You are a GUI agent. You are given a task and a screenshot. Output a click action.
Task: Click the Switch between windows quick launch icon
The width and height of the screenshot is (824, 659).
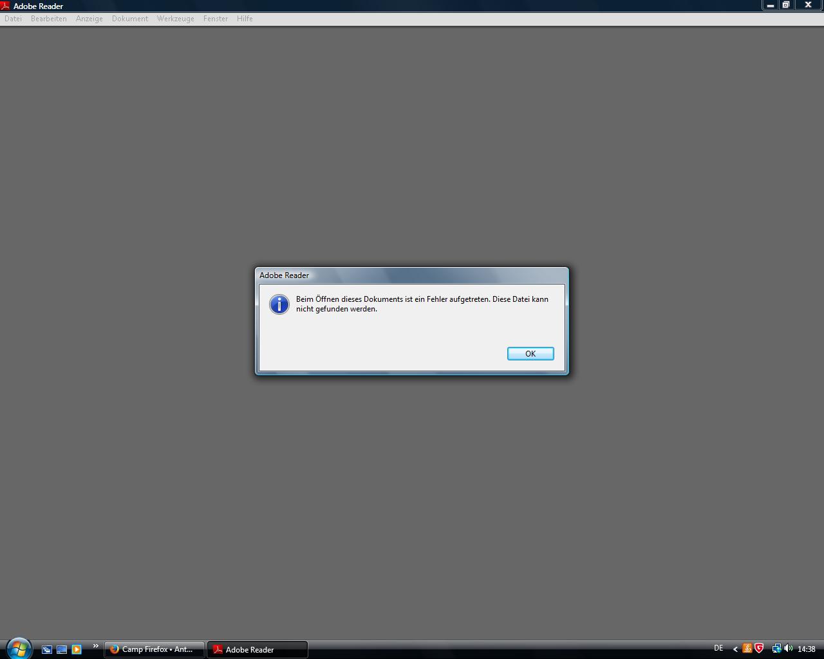click(47, 649)
